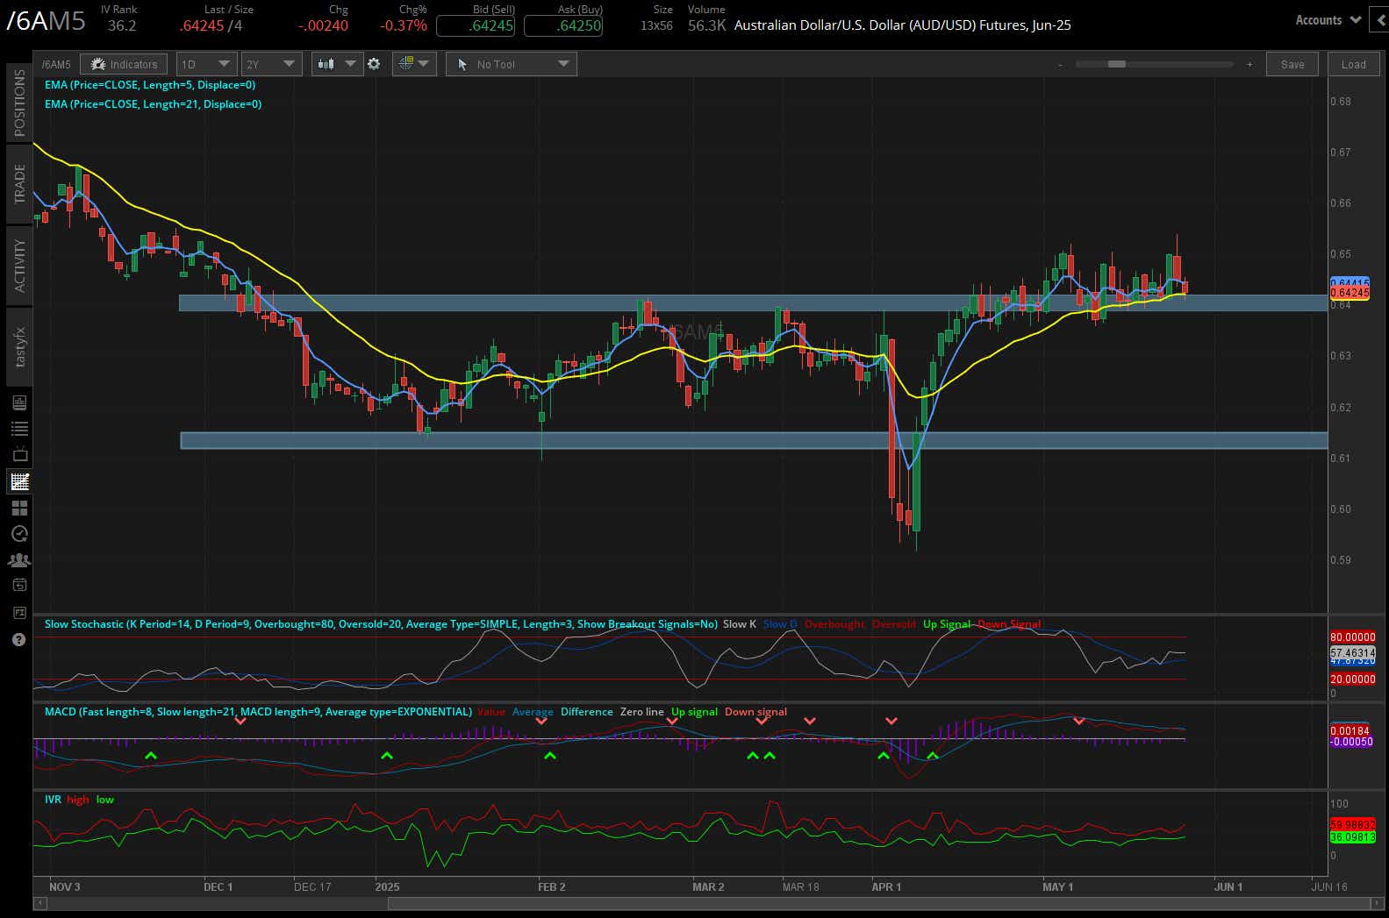Viewport: 1389px width, 918px height.
Task: Open the crosshair cursor mode dropdown
Action: (x=414, y=64)
